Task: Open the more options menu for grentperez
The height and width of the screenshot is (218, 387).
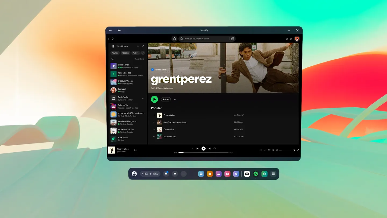Action: 176,99
